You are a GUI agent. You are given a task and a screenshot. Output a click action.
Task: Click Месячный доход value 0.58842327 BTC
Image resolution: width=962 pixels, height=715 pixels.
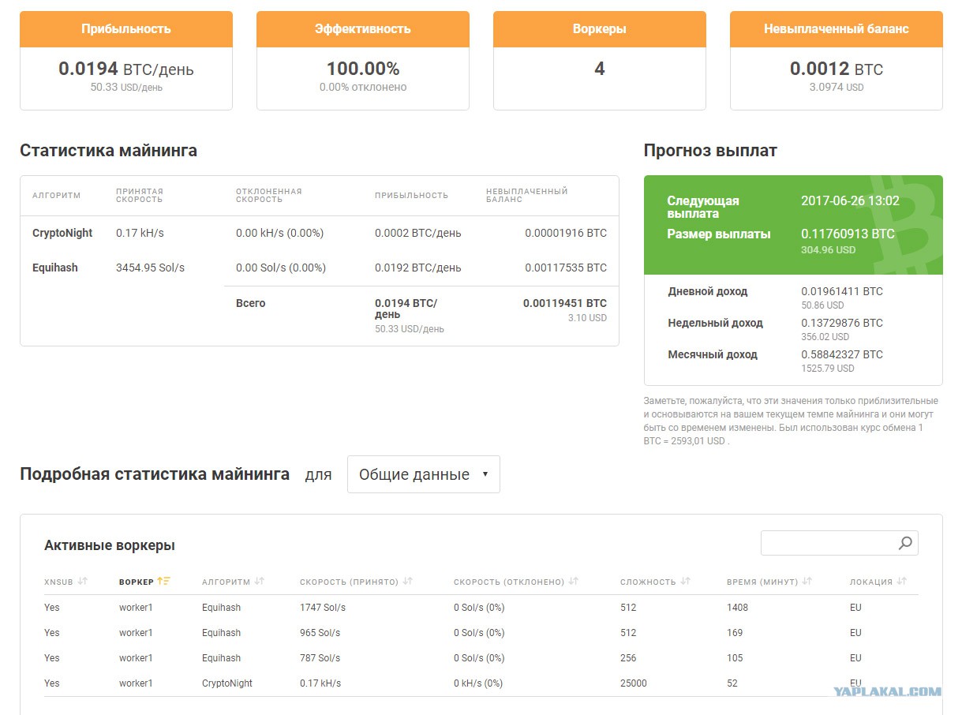[842, 354]
